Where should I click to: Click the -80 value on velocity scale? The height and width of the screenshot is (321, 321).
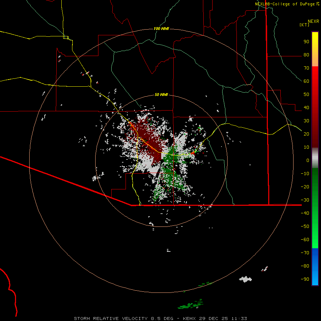pos(305,266)
